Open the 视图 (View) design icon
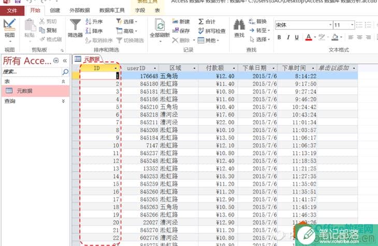Screen dimensions: 378x246 point(9,24)
